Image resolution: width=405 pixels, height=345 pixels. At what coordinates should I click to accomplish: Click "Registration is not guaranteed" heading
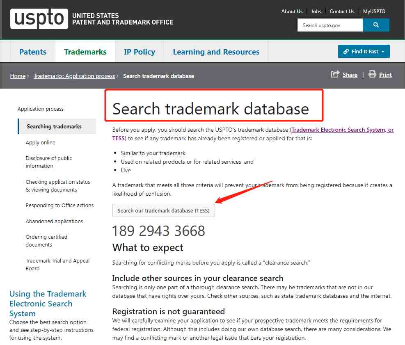click(x=168, y=311)
